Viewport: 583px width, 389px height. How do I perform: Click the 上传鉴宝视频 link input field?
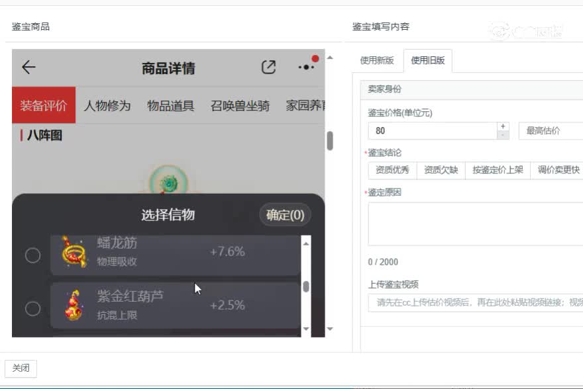pos(476,302)
